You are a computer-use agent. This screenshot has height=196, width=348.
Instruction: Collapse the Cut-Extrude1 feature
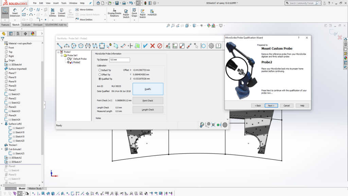(2, 149)
